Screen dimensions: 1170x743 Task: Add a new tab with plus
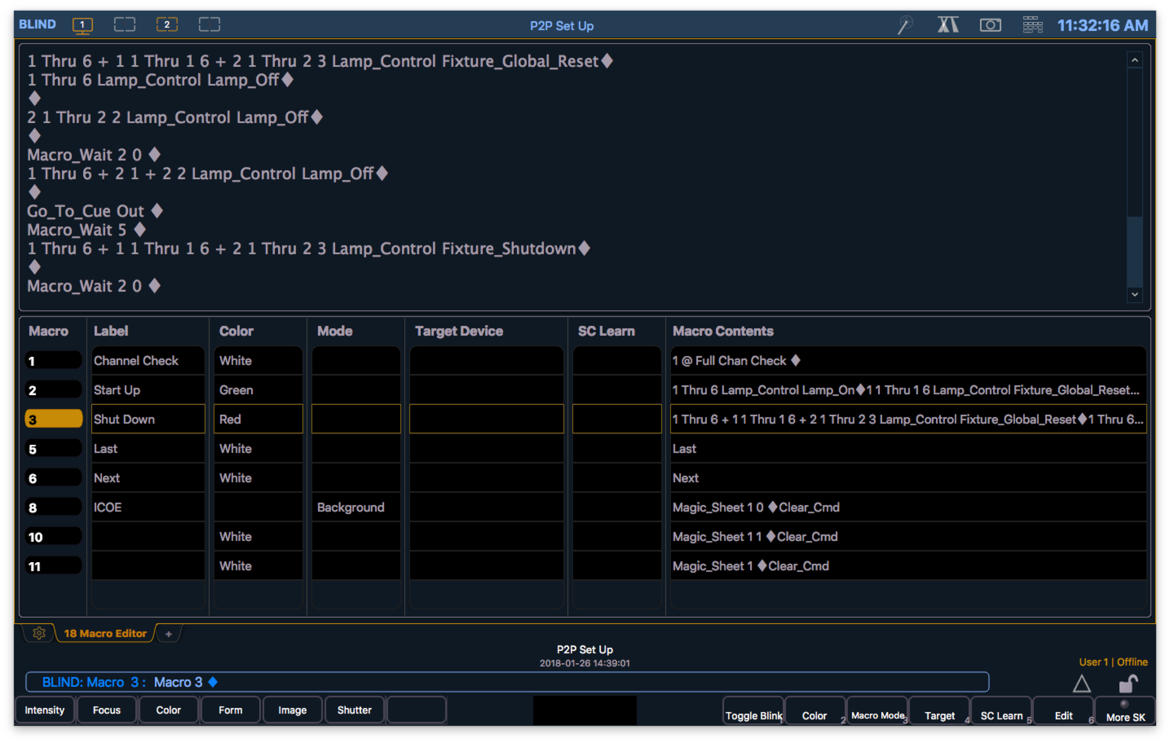click(x=168, y=634)
